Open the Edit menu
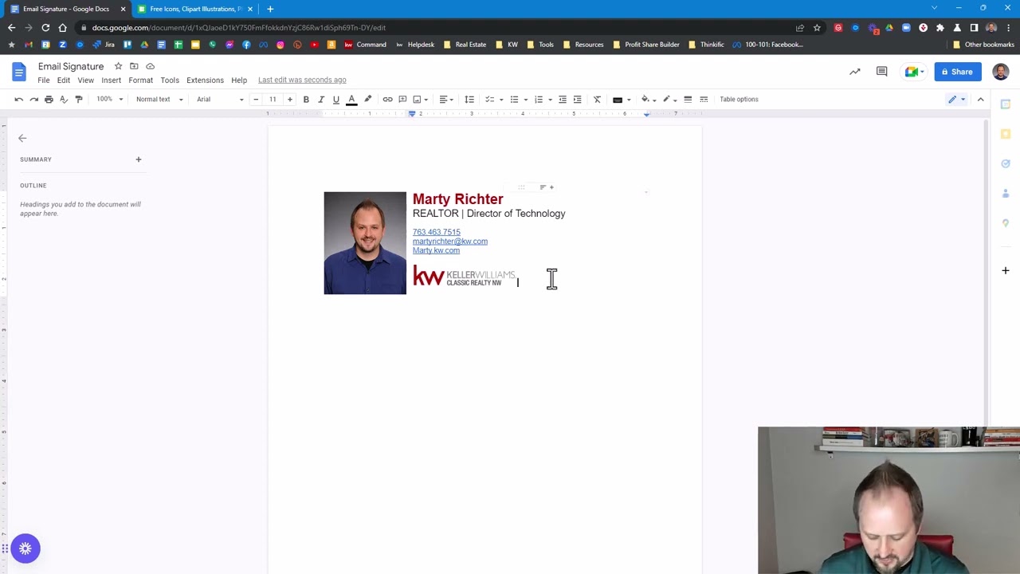This screenshot has height=574, width=1020. [64, 80]
